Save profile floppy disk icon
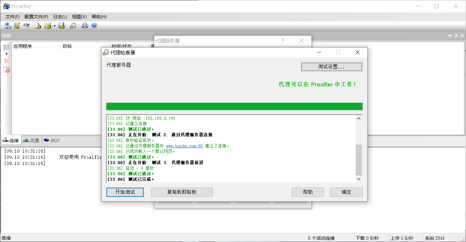The height and width of the screenshot is (242, 466). point(62,26)
